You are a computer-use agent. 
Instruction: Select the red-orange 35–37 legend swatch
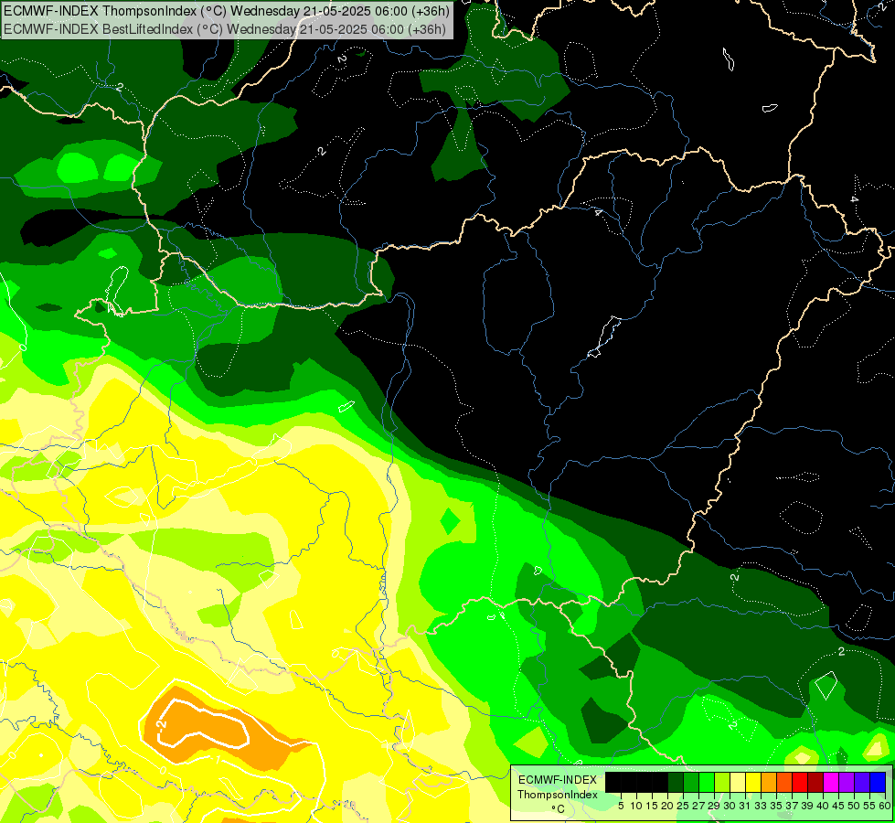(784, 782)
